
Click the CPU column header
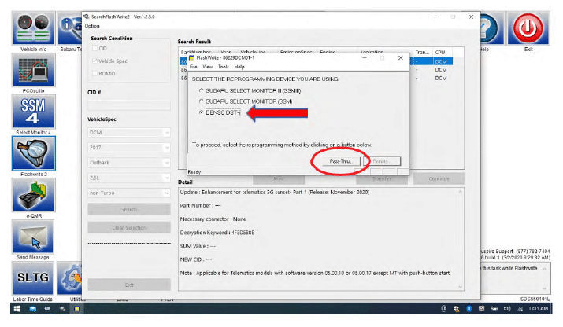(442, 53)
